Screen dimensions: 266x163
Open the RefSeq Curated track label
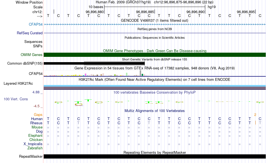tap(30, 33)
